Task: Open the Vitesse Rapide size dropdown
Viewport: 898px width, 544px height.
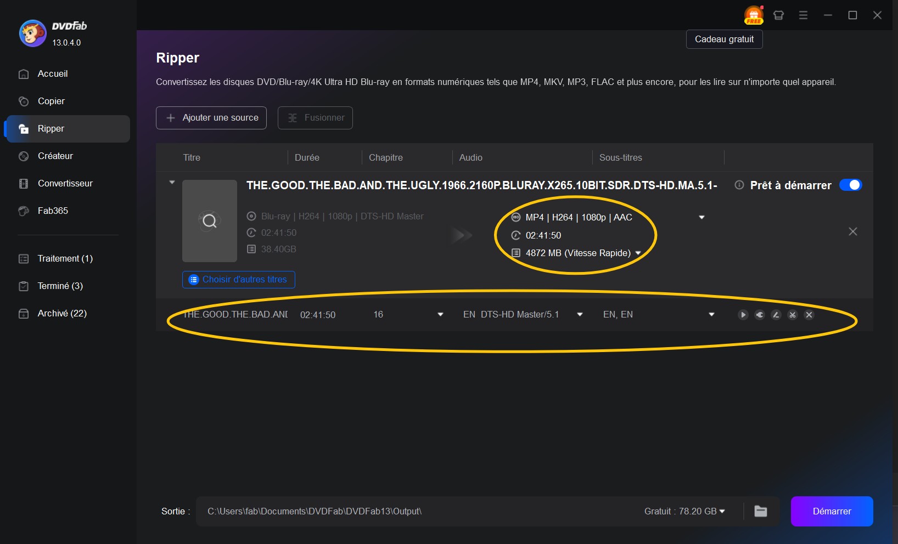Action: click(638, 253)
